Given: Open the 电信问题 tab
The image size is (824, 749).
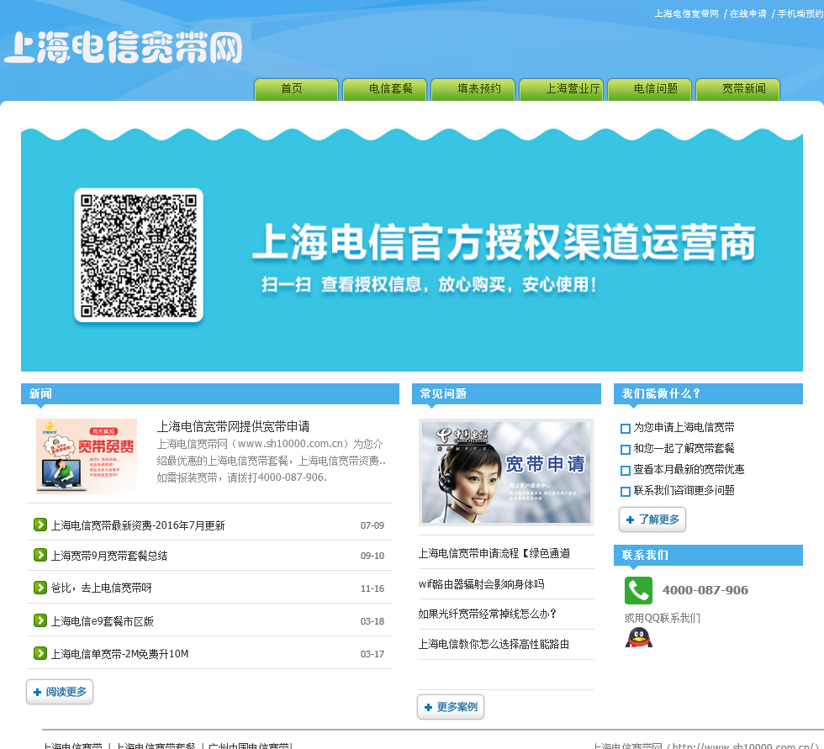Looking at the screenshot, I should [649, 89].
